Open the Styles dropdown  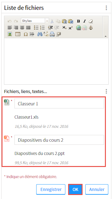(x=35, y=21)
